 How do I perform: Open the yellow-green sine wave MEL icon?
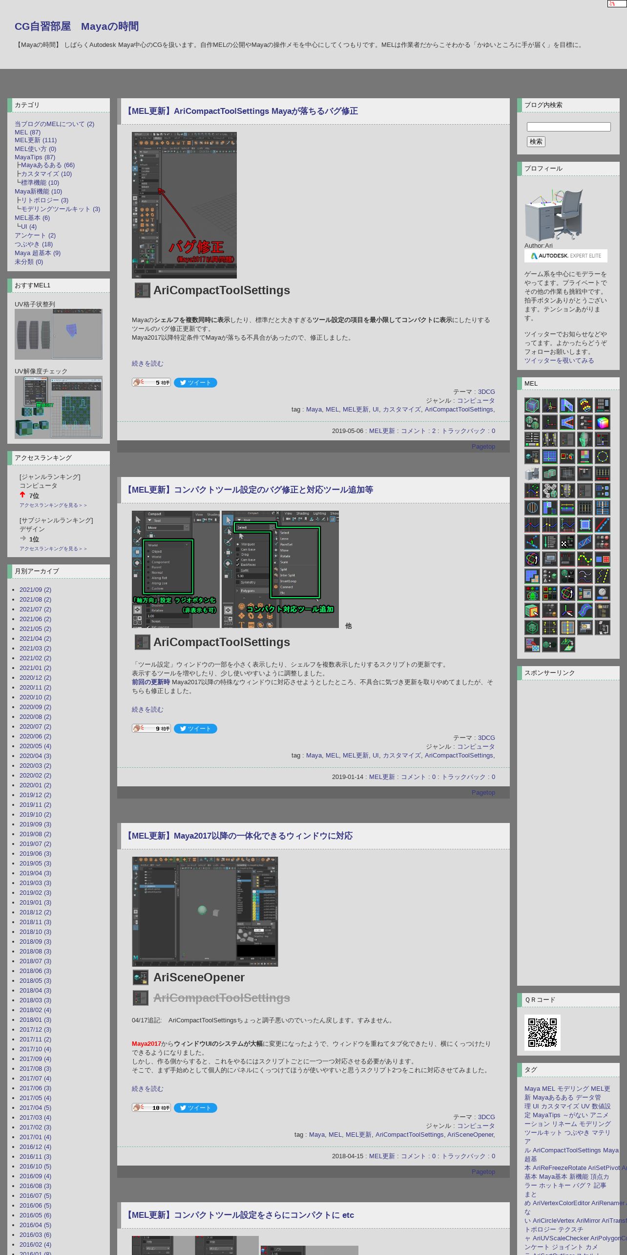click(x=585, y=559)
